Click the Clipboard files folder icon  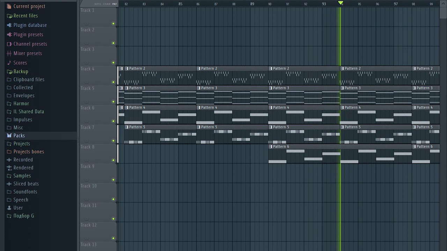click(9, 79)
